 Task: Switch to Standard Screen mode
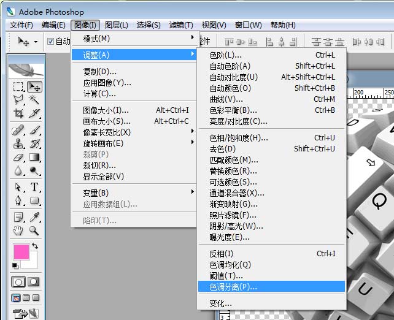click(x=16, y=298)
